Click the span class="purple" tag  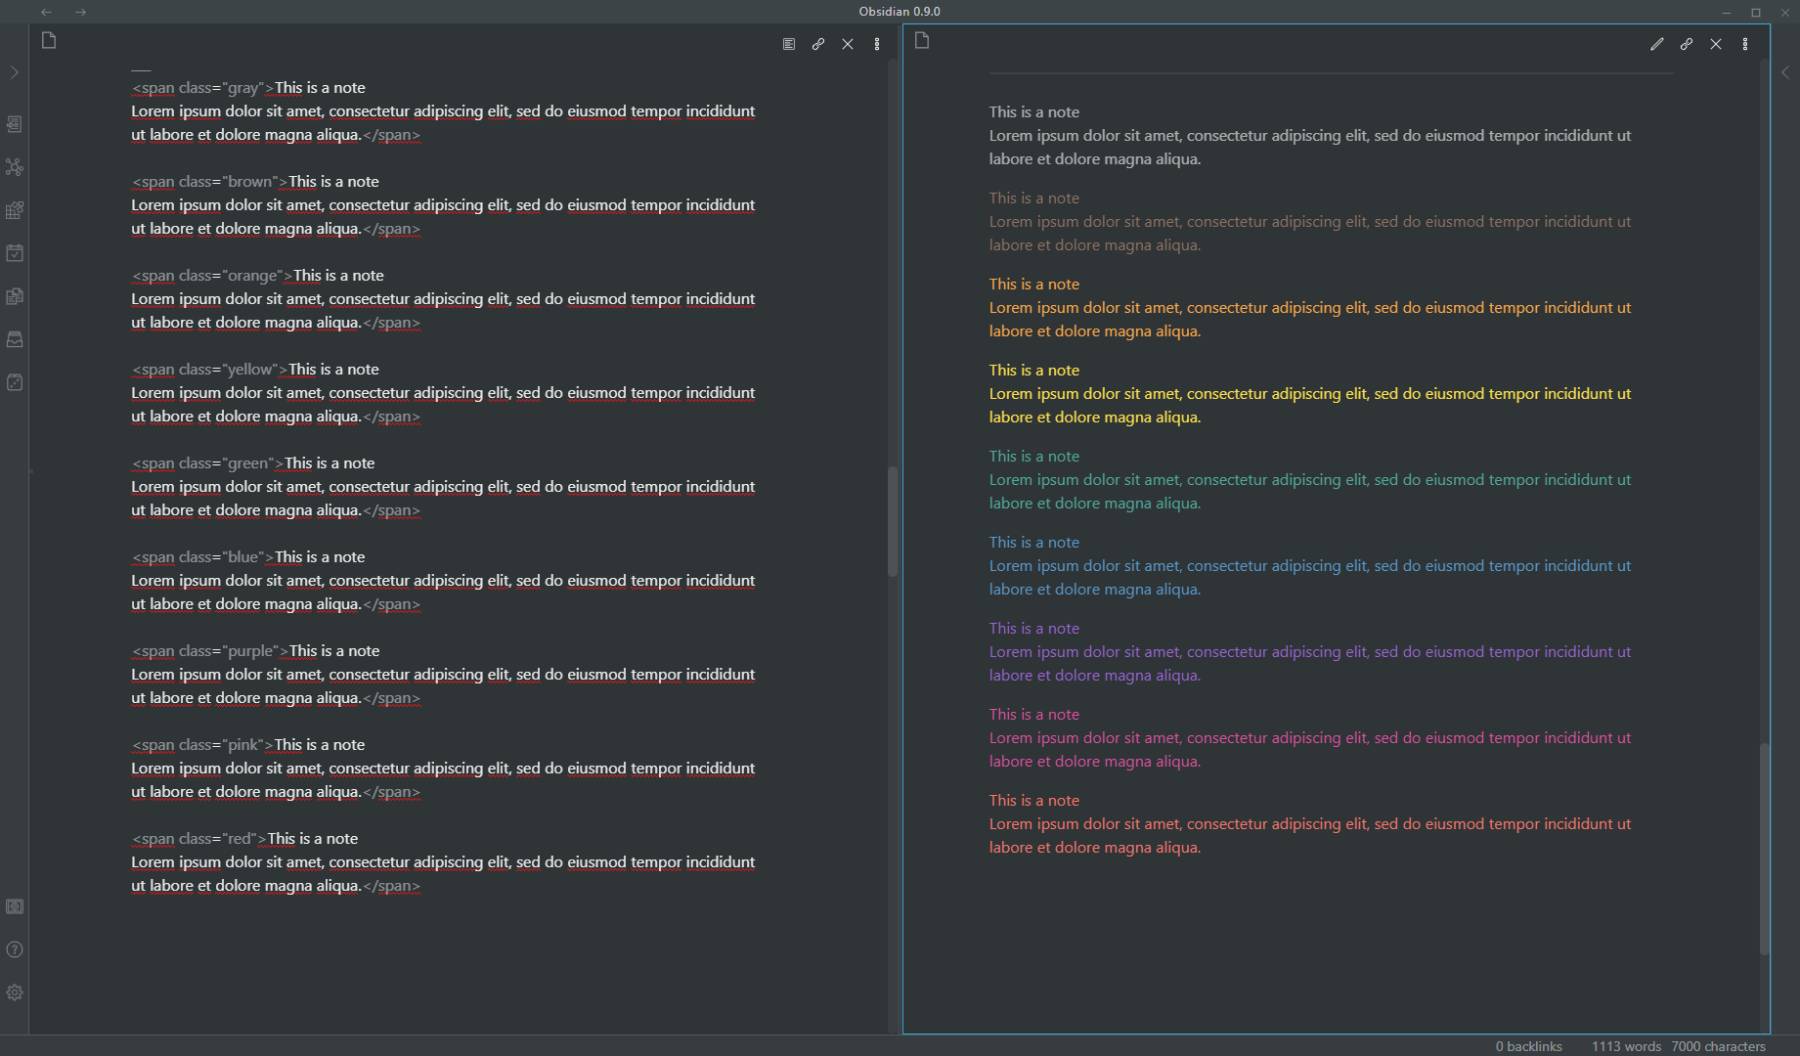pos(210,651)
